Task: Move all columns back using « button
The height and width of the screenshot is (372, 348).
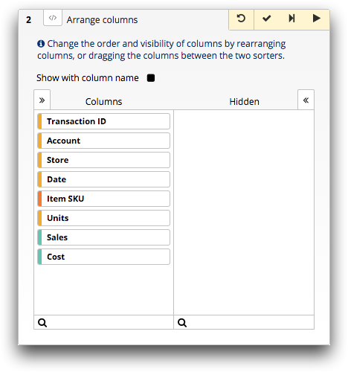Action: [x=306, y=100]
